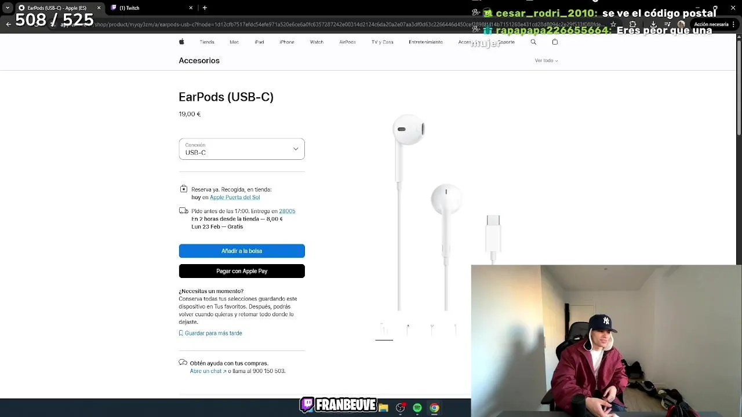Image resolution: width=742 pixels, height=417 pixels.
Task: Select the second EarPods gallery thumbnail
Action: click(x=408, y=330)
